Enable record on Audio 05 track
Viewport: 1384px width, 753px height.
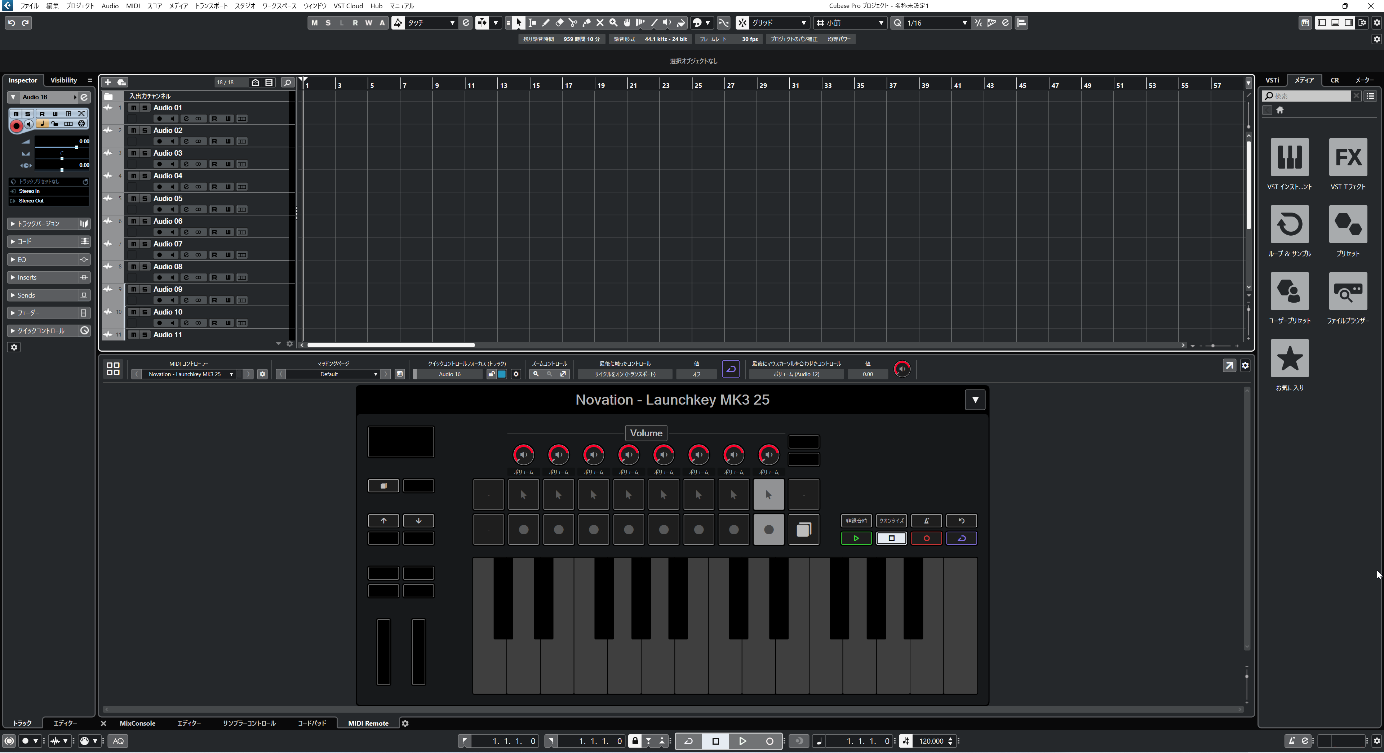[x=160, y=209]
